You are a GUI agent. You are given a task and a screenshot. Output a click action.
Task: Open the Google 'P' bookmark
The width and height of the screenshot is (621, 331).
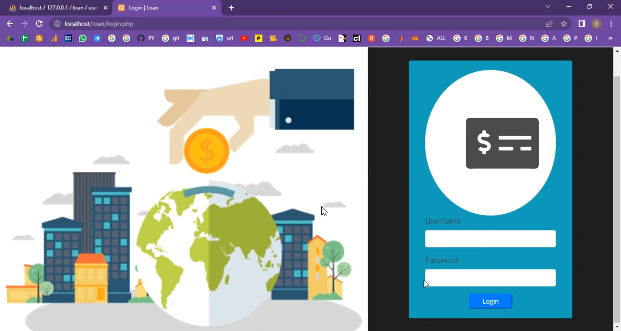[571, 38]
